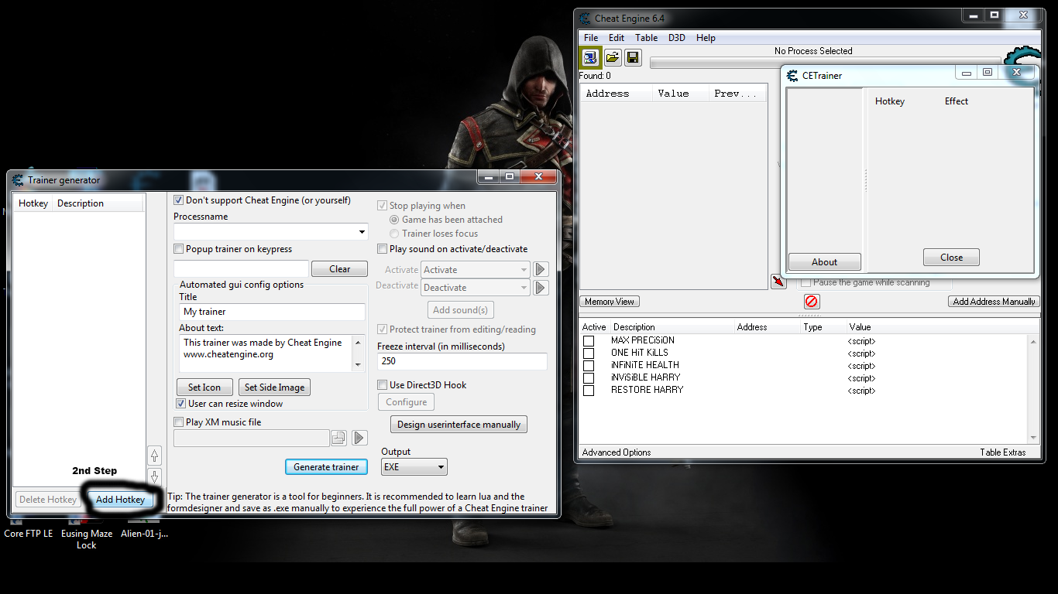Image resolution: width=1058 pixels, height=594 pixels.
Task: Open the XM music file browse icon
Action: [x=338, y=438]
